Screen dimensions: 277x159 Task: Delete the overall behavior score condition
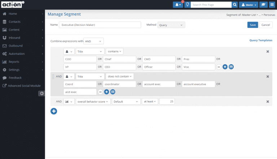[x=268, y=102]
